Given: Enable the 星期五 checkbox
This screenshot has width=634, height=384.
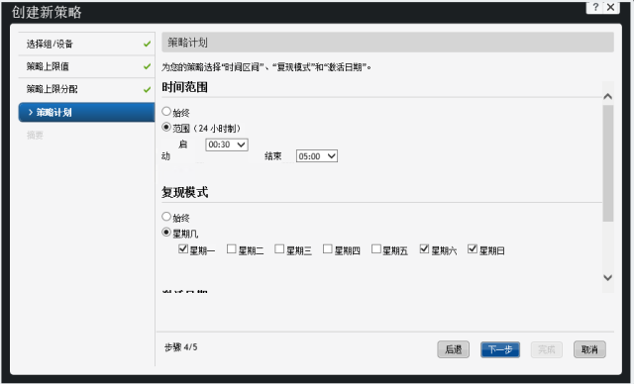Looking at the screenshot, I should click(376, 248).
